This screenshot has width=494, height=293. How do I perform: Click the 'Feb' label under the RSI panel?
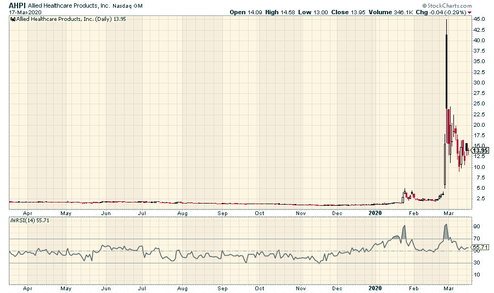pos(414,288)
